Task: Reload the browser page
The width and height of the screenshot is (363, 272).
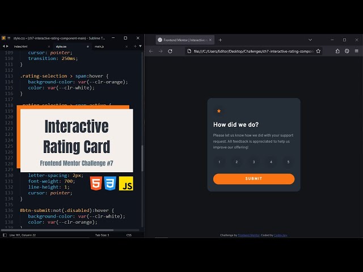Action: tap(170, 51)
